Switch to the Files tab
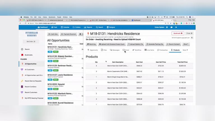The height and width of the screenshot is (121, 215). [104, 50]
